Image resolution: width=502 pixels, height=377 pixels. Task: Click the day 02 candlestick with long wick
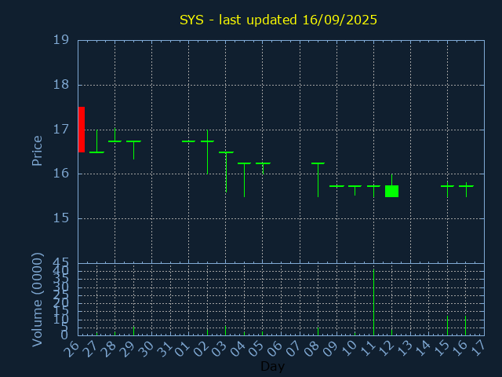[x=207, y=152]
